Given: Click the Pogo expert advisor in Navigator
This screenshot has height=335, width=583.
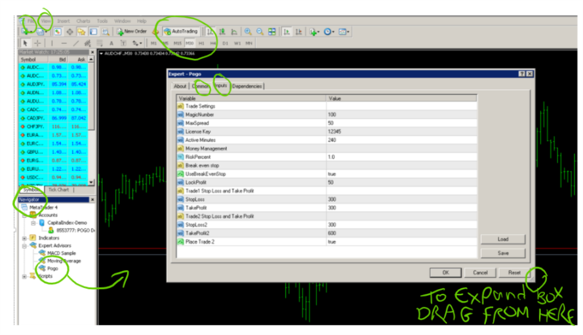Looking at the screenshot, I should (52, 268).
